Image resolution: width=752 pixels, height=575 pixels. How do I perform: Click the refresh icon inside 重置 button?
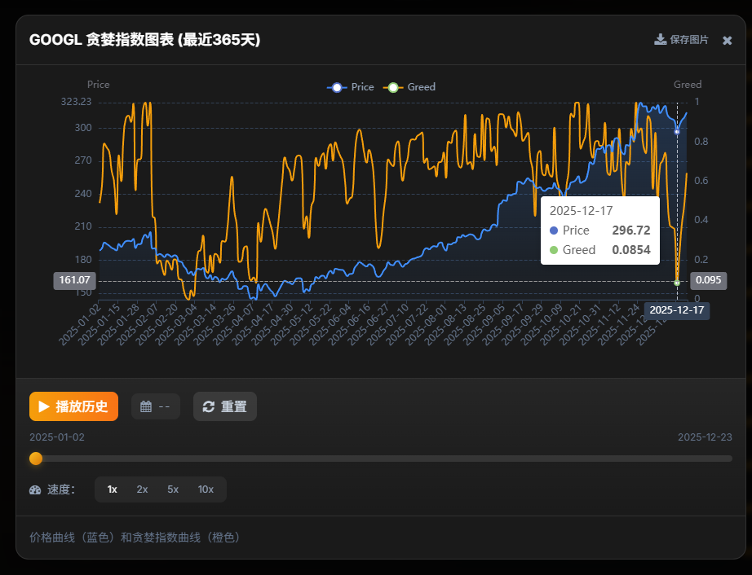(x=208, y=406)
